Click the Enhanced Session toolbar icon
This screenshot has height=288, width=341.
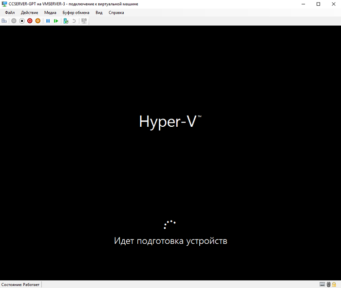click(84, 21)
